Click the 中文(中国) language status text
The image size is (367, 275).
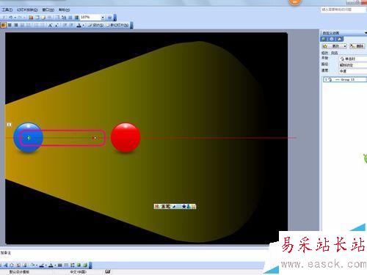tap(79, 272)
